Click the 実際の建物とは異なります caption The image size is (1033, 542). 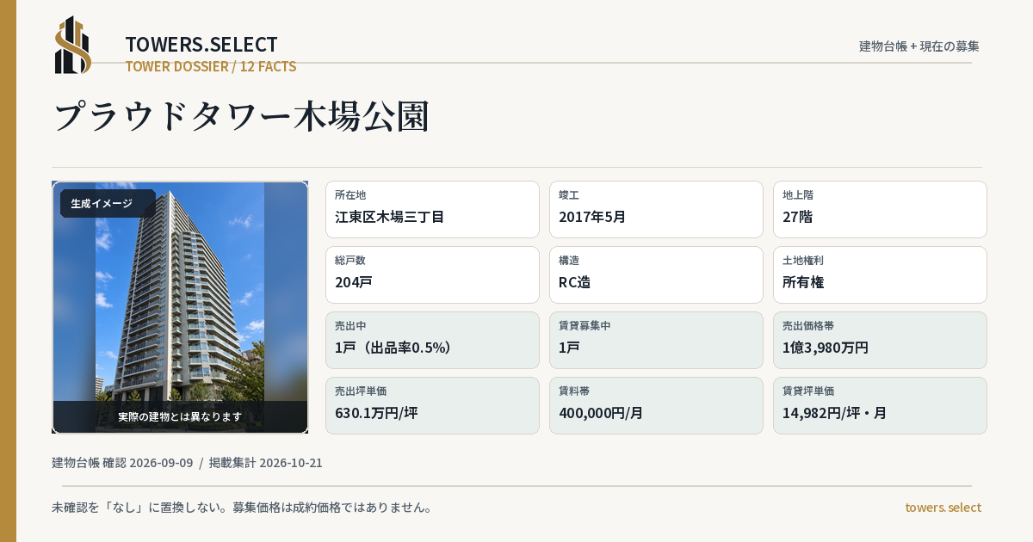click(x=180, y=416)
